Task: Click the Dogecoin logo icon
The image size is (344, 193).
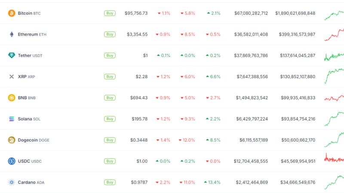Action: coord(12,140)
